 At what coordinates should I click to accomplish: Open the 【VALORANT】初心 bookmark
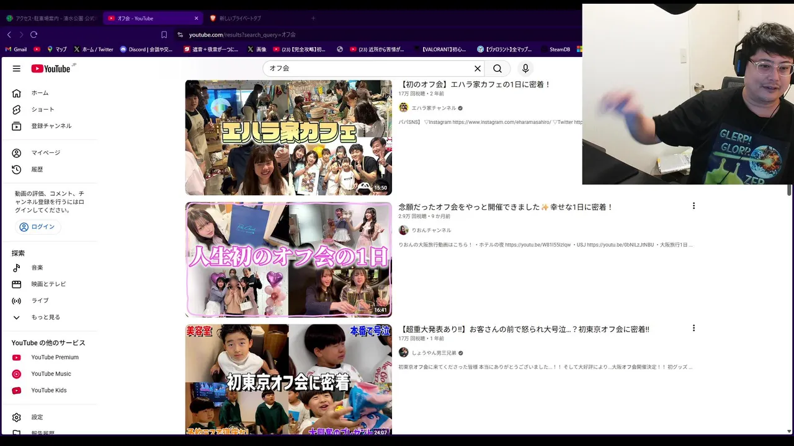tap(439, 50)
